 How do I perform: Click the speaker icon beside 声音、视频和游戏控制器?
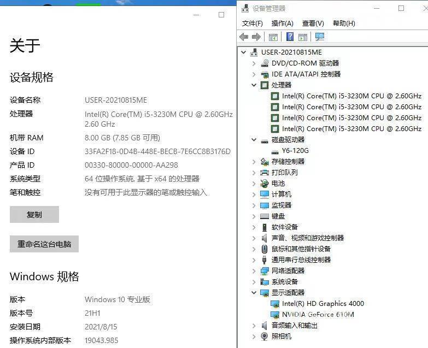[x=264, y=238]
